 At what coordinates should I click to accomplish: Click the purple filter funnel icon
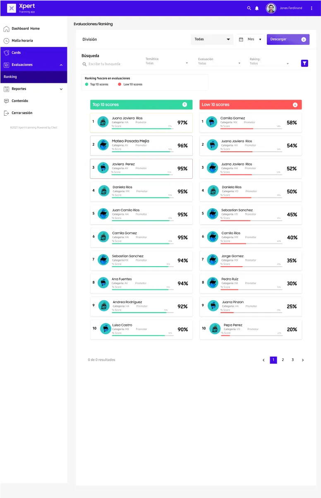(304, 63)
